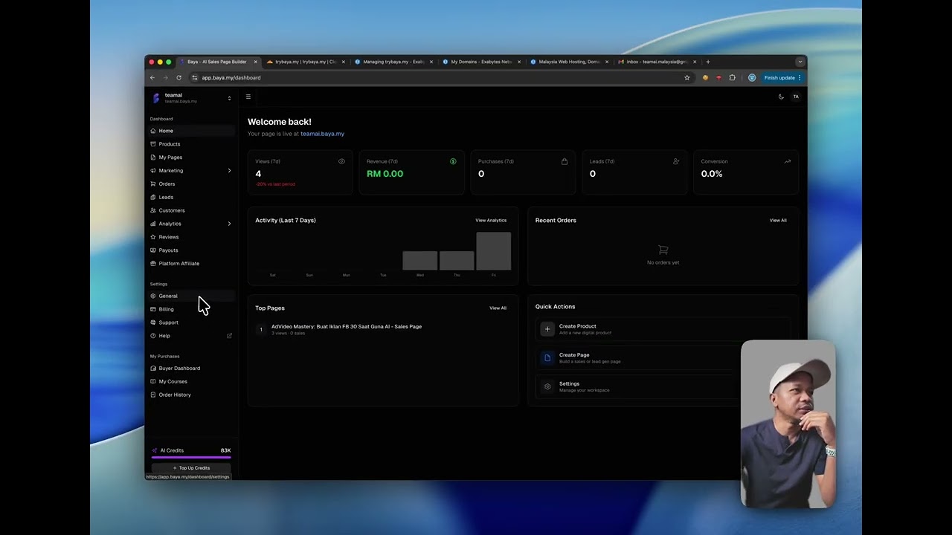The height and width of the screenshot is (535, 952).
Task: Switch to Malaysia Web Hosting tab
Action: pyautogui.click(x=569, y=62)
